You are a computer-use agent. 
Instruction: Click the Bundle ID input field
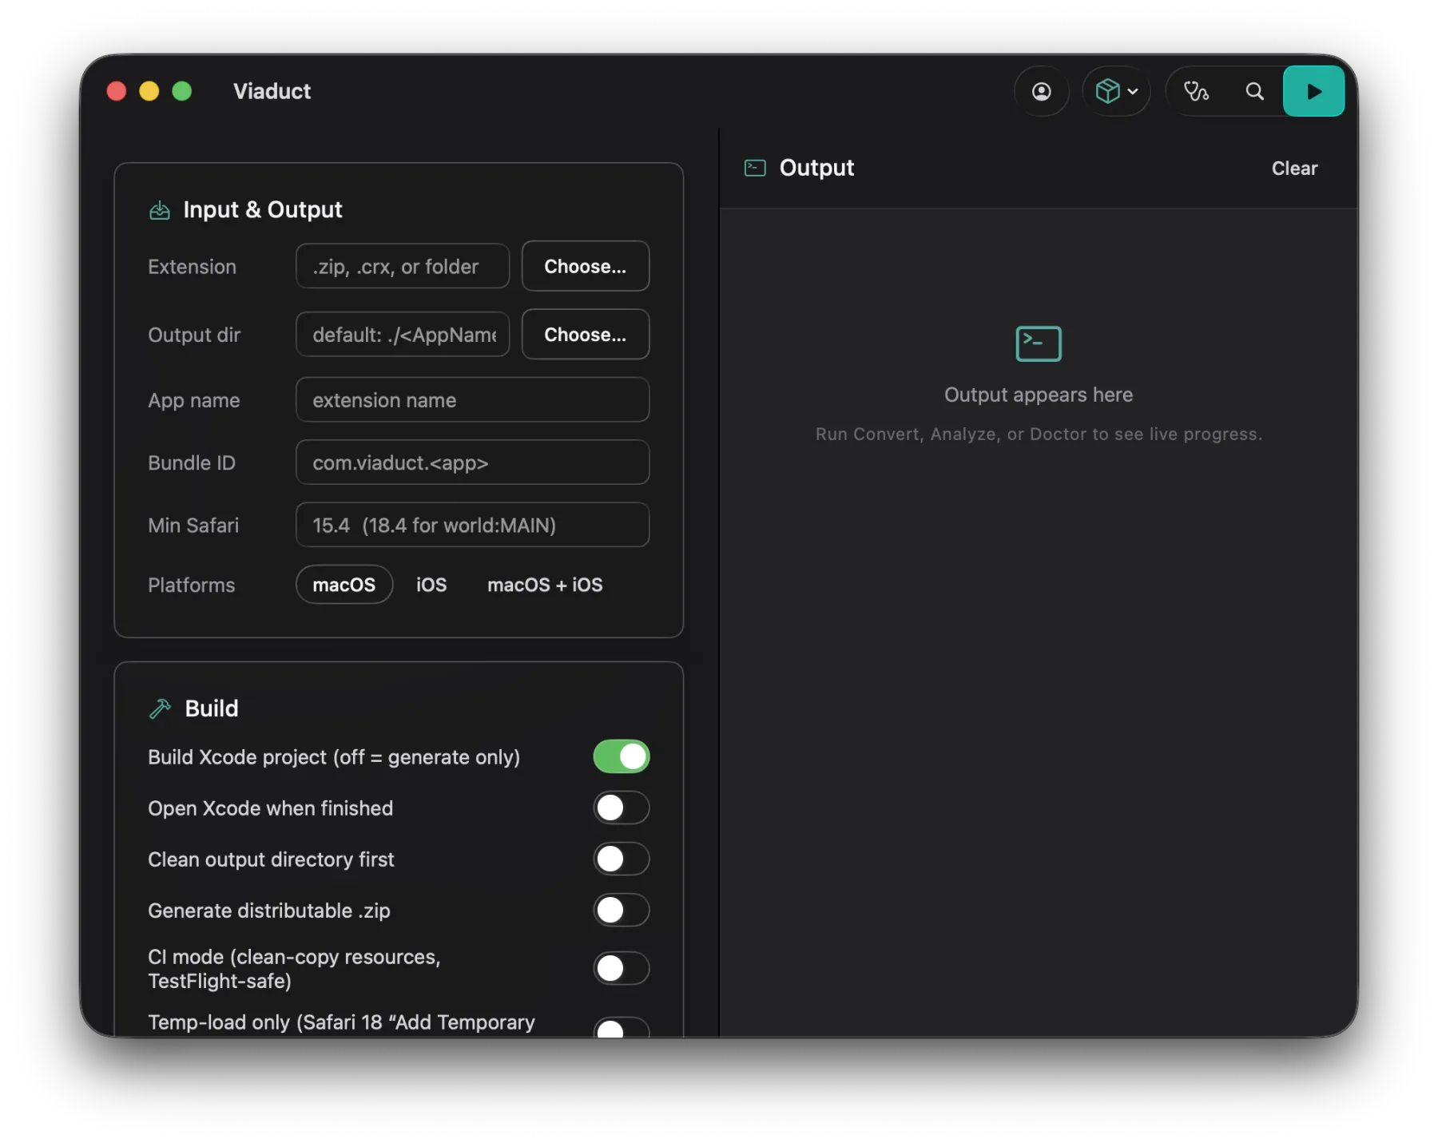point(472,462)
